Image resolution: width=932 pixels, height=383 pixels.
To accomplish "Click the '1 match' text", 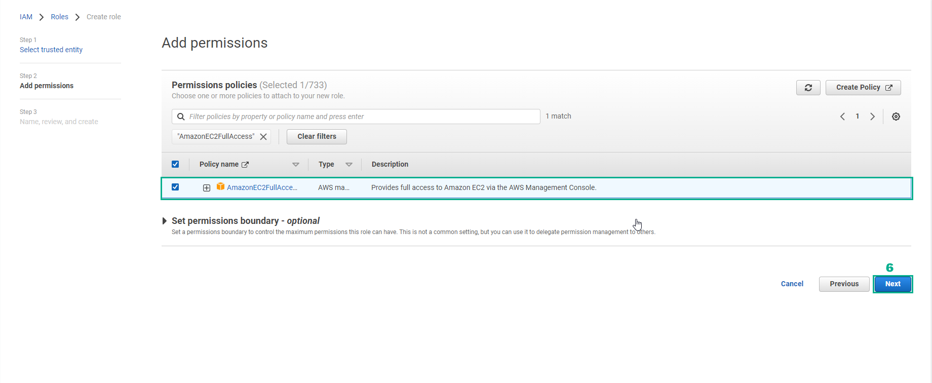I will pyautogui.click(x=558, y=116).
